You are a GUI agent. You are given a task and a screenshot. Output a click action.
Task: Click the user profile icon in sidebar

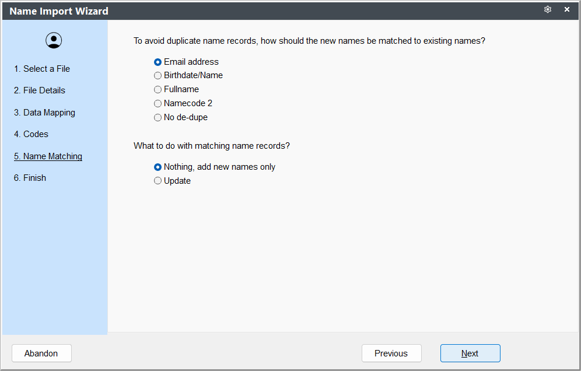coord(54,40)
